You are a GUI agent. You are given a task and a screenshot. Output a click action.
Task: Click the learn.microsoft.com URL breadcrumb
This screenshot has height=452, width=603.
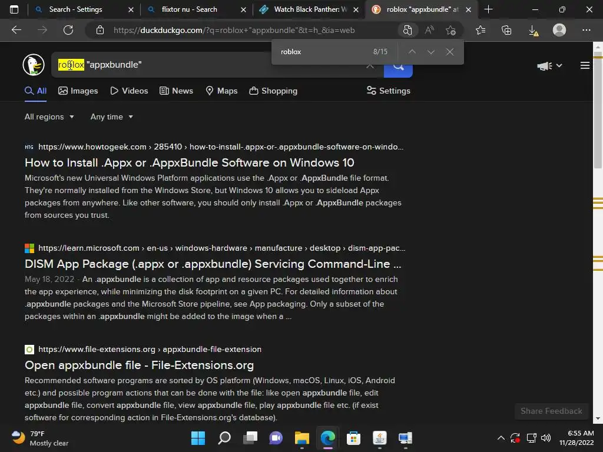click(x=221, y=248)
